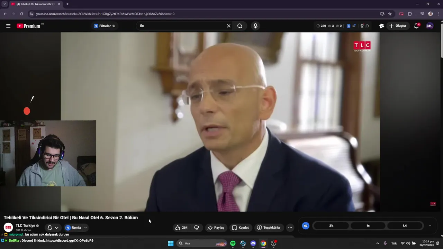This screenshot has height=249, width=443.
Task: Open Chrome media controls icon
Action: pyautogui.click(x=422, y=14)
